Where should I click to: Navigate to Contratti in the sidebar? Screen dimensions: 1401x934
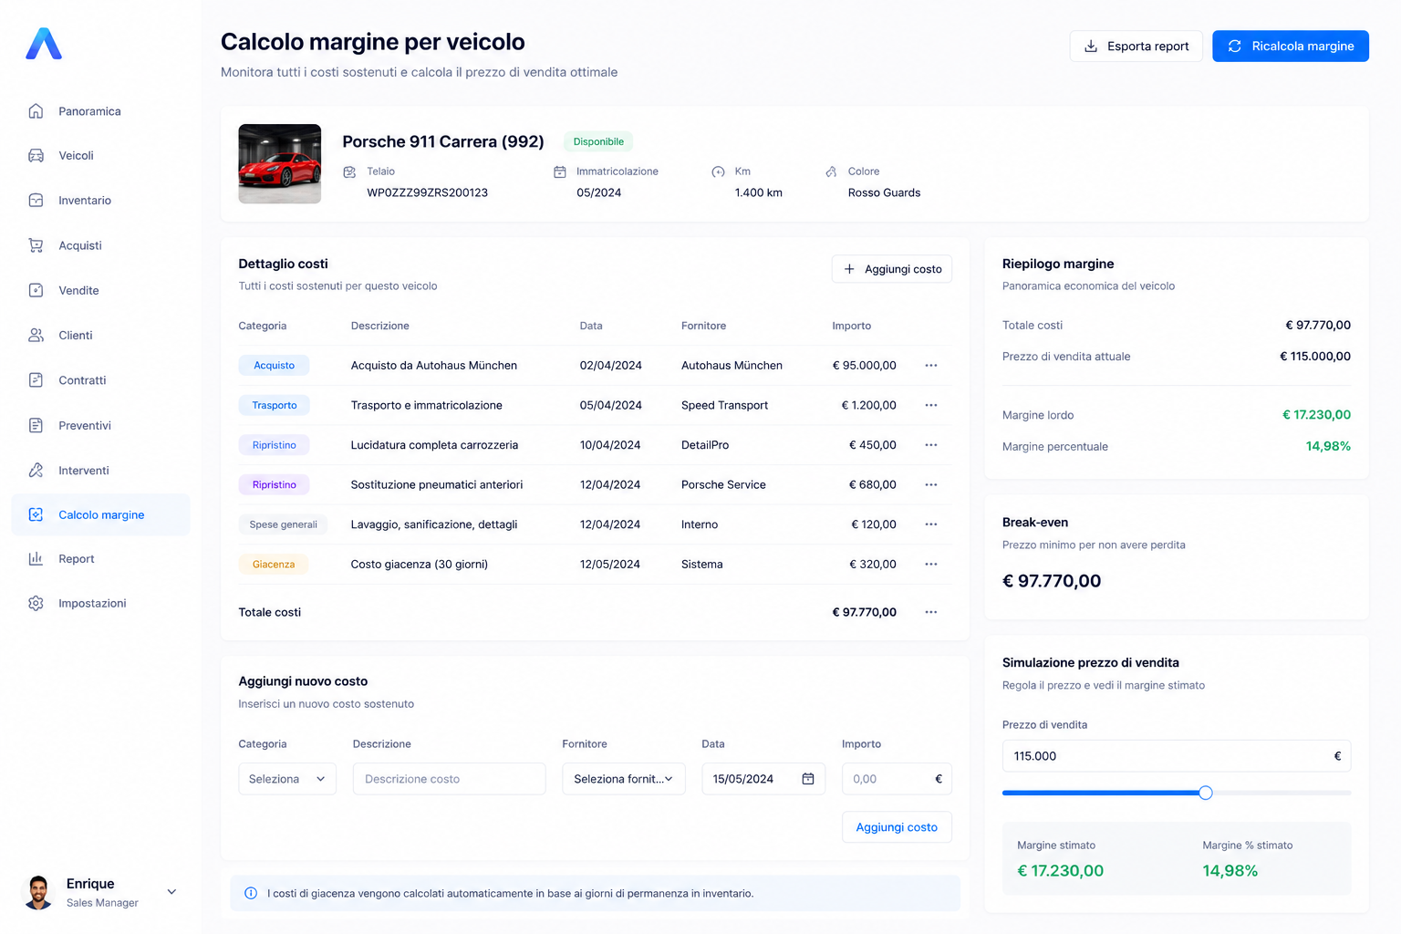point(100,380)
